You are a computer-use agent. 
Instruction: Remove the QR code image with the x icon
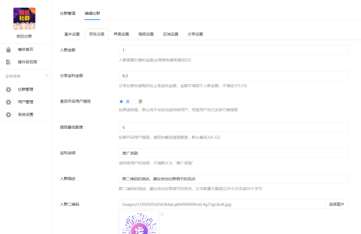162,214
